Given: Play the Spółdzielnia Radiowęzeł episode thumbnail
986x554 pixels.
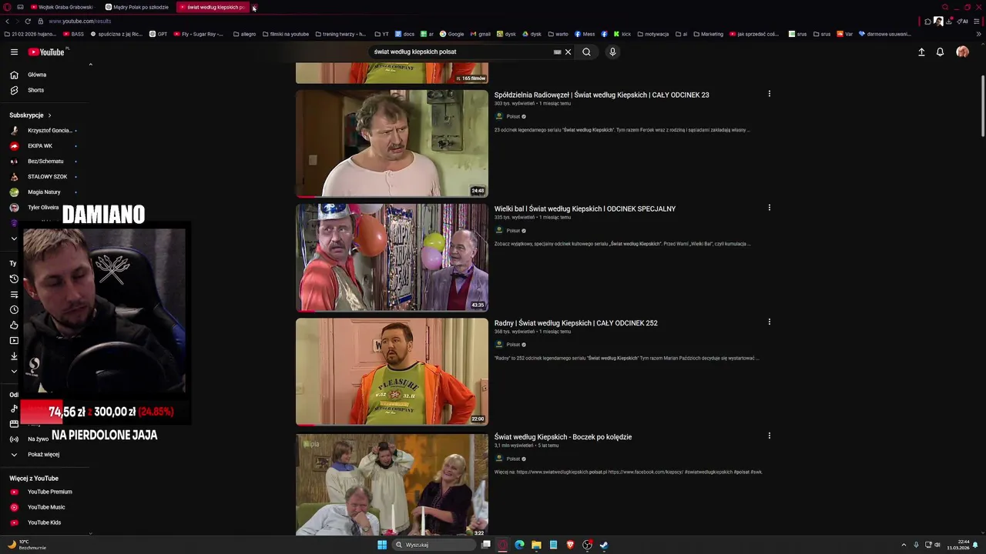Looking at the screenshot, I should coord(392,143).
